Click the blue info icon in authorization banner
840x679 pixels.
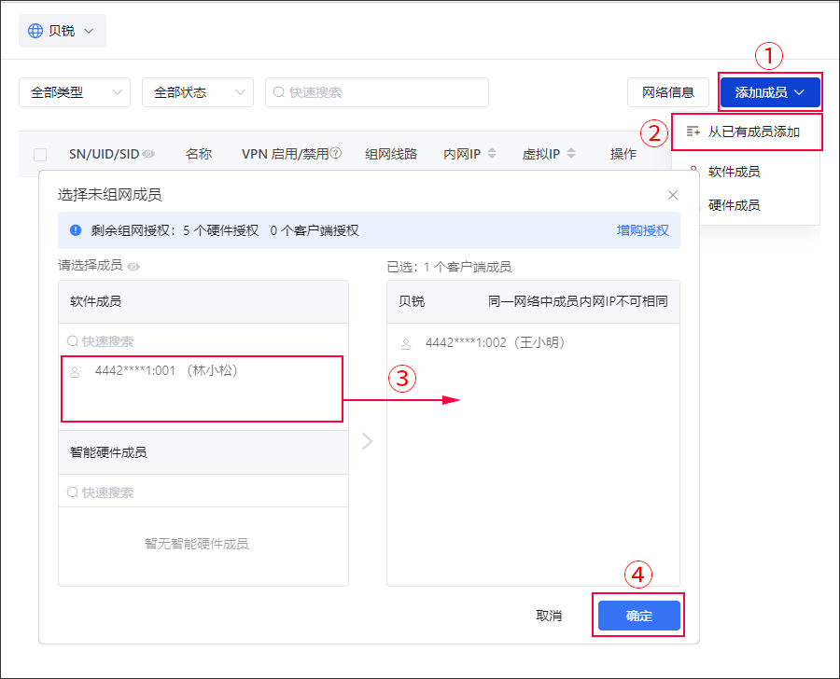pos(76,230)
